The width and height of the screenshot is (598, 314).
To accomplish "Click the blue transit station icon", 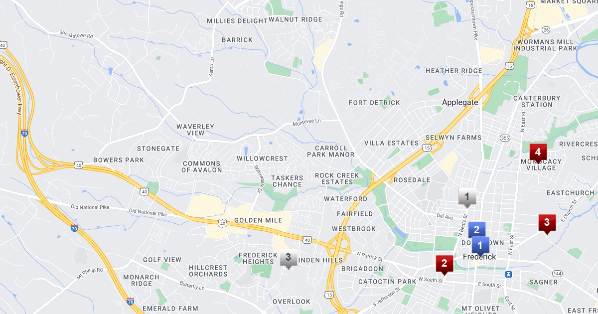I will [x=508, y=274].
